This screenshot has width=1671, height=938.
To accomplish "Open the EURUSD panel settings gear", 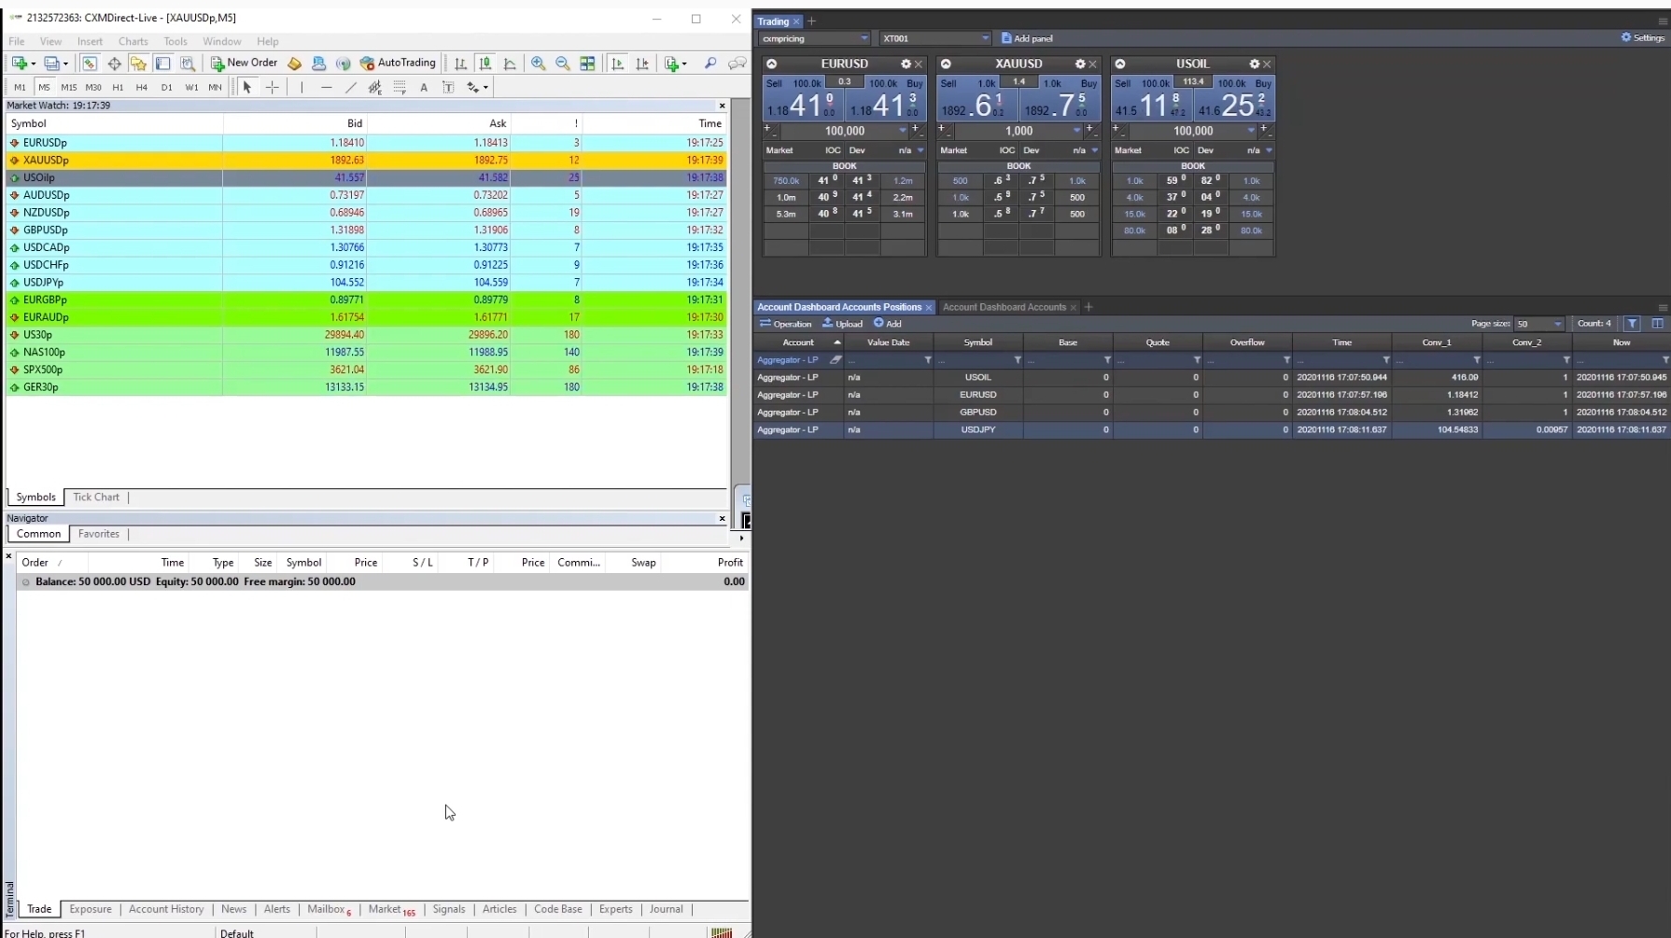I will (905, 64).
